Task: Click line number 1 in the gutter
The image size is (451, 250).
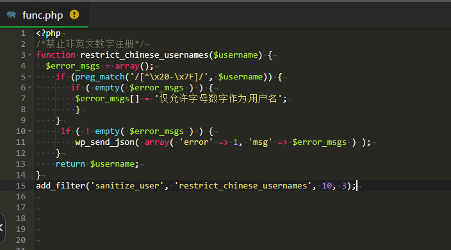Action: coord(23,33)
